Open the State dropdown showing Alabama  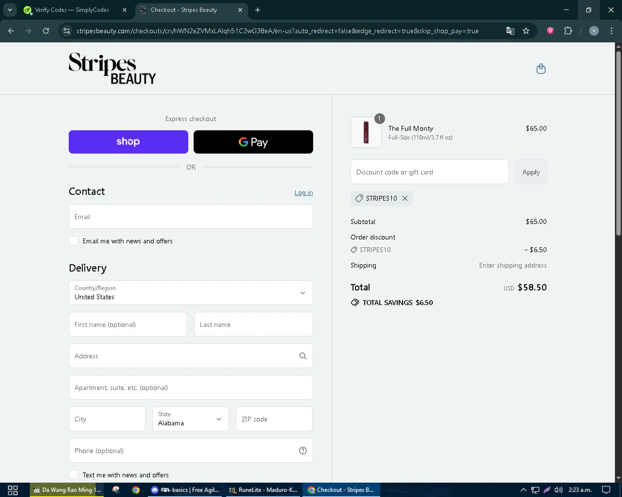pos(191,419)
